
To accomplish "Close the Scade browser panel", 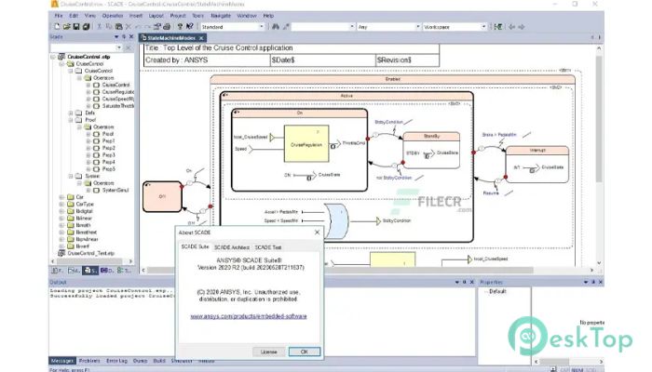I will (x=131, y=37).
